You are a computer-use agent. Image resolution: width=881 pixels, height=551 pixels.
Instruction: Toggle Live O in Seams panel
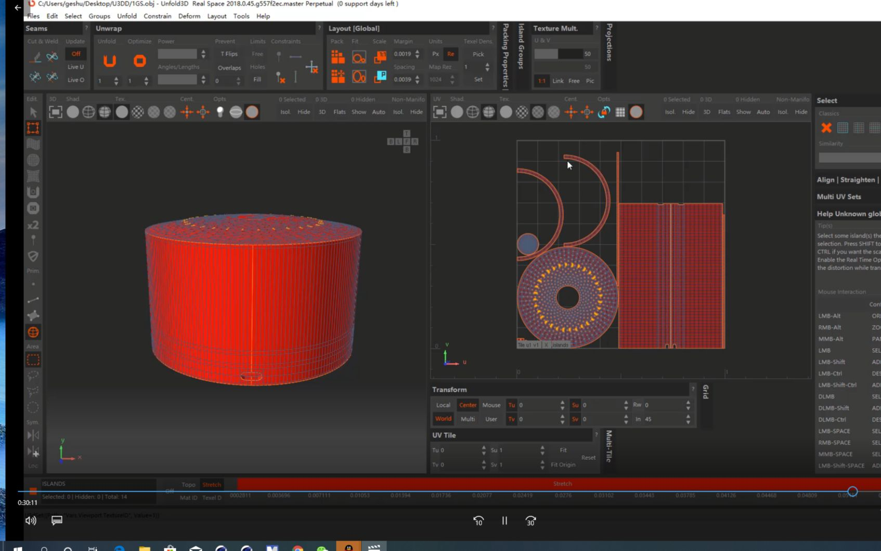(x=76, y=80)
